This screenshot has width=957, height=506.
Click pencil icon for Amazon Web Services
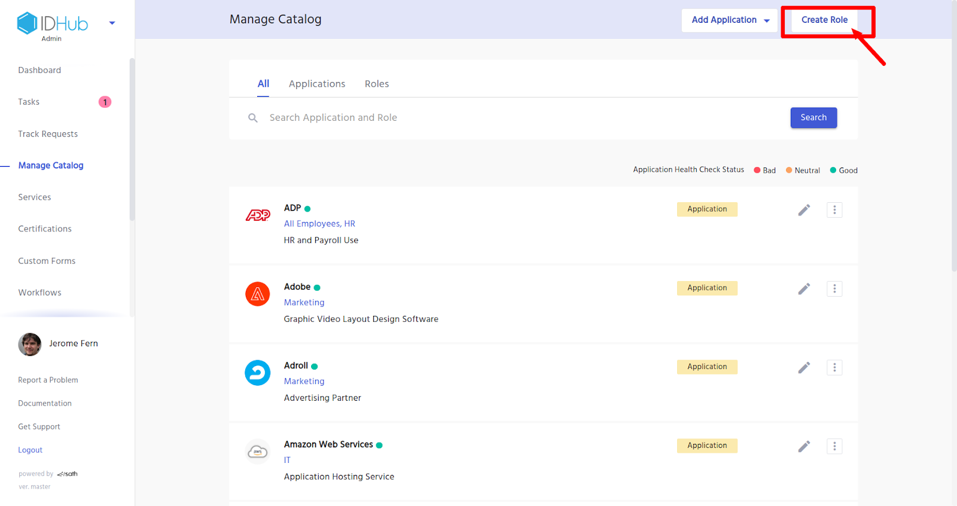click(x=804, y=446)
